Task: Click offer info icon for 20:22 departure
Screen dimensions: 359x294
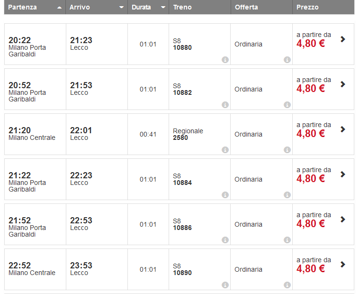Action: 287,60
